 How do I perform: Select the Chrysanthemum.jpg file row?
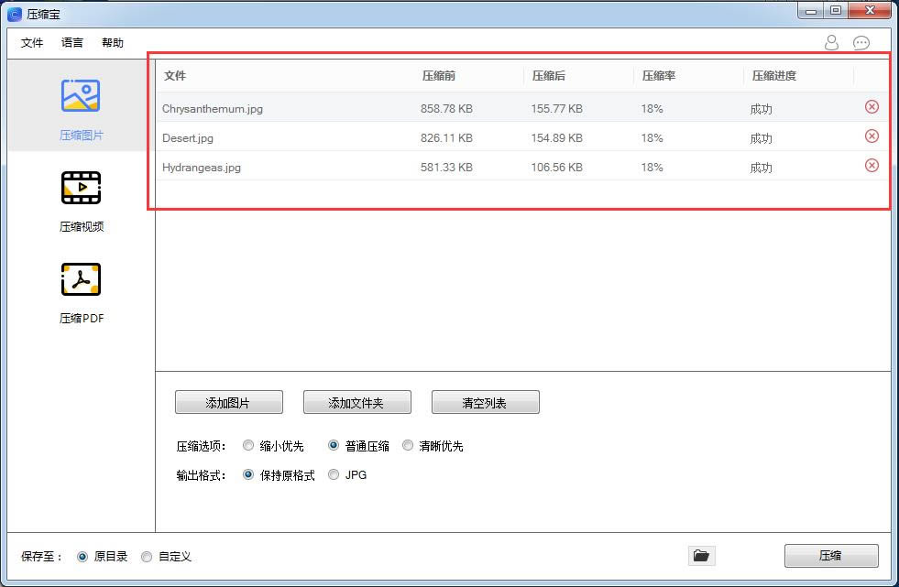(x=521, y=108)
